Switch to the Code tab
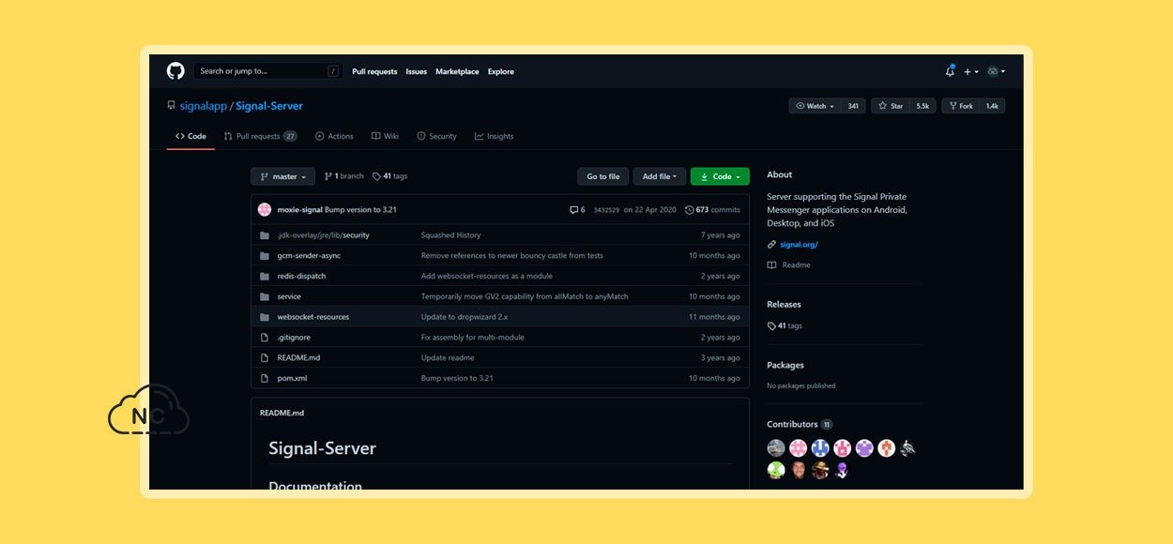The width and height of the screenshot is (1173, 544). 190,136
